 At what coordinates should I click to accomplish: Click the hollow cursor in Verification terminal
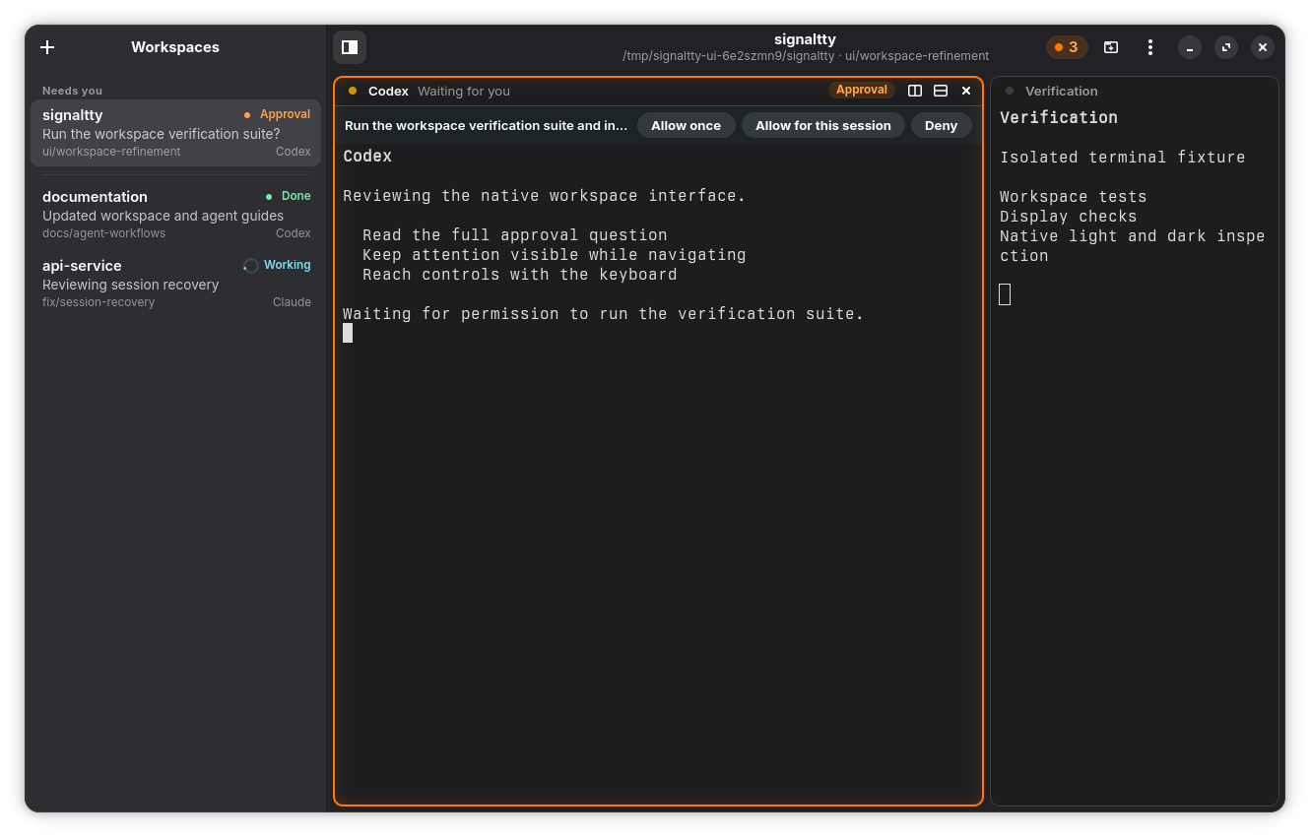point(1005,294)
